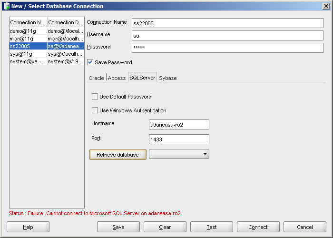Click the demo@//local... details cell
333x238 pixels.
(66, 31)
